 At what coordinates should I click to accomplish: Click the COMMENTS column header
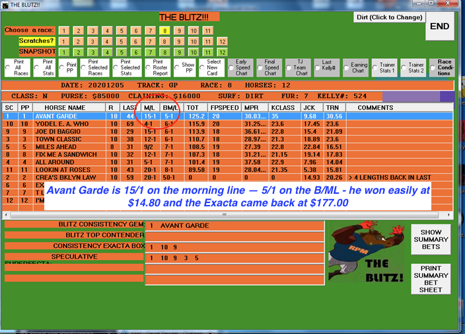tap(400, 107)
